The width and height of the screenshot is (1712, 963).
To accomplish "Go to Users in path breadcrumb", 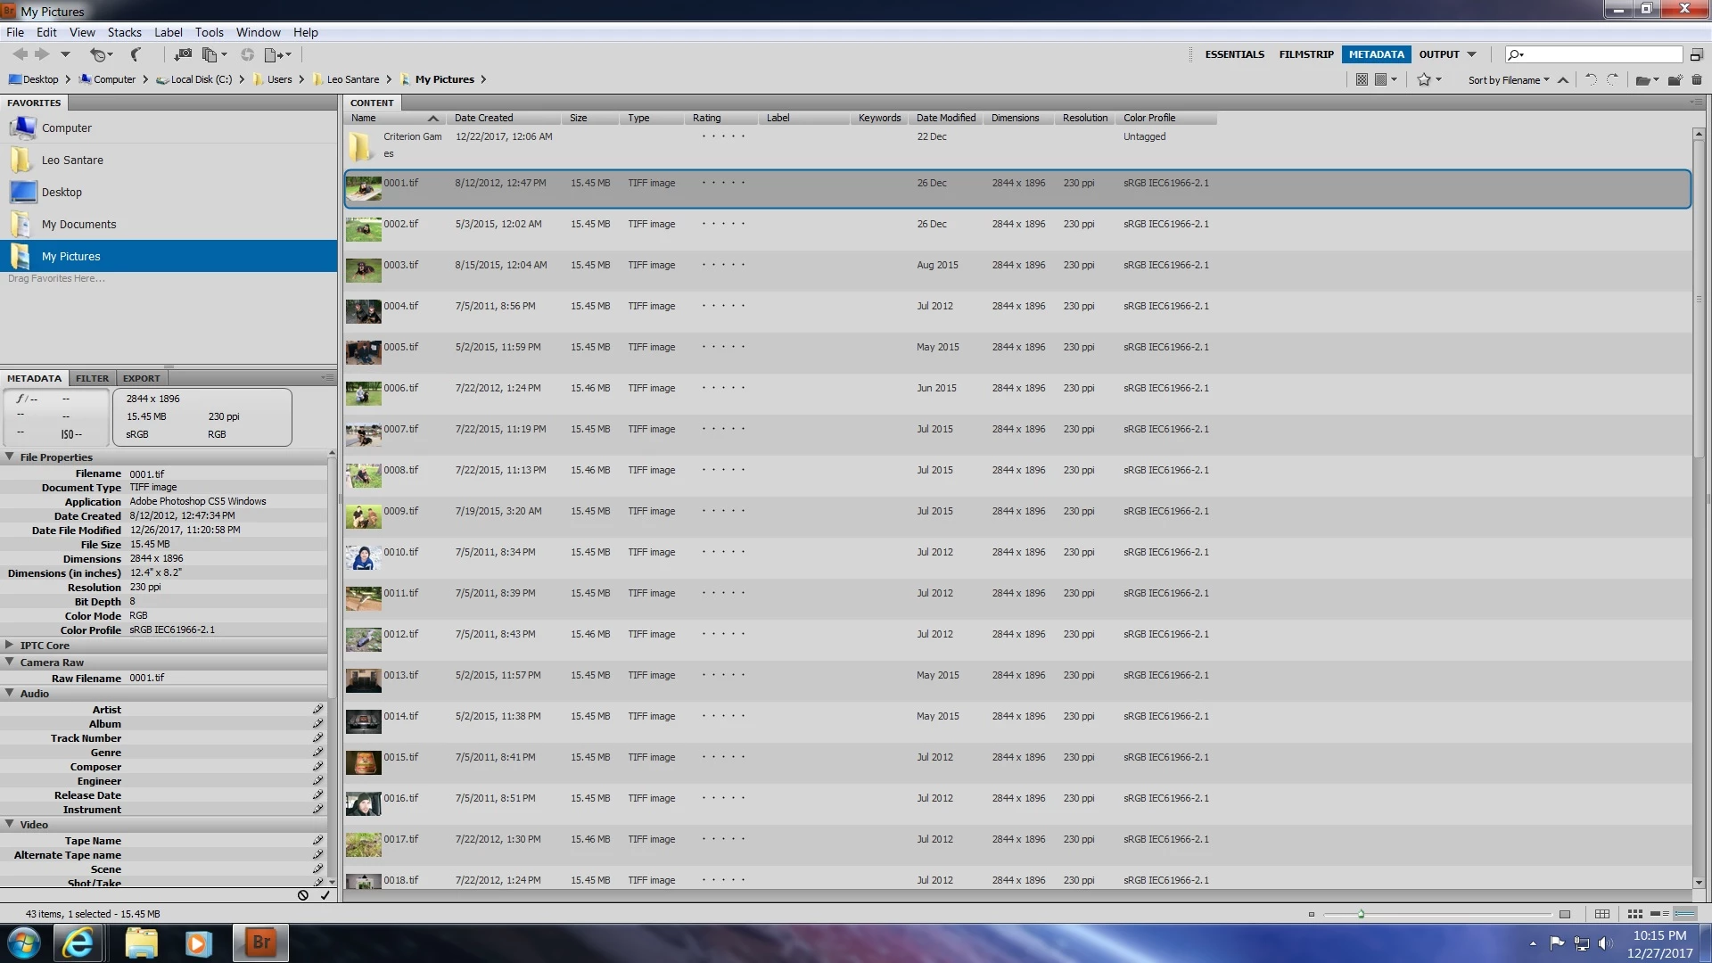I will coord(279,79).
